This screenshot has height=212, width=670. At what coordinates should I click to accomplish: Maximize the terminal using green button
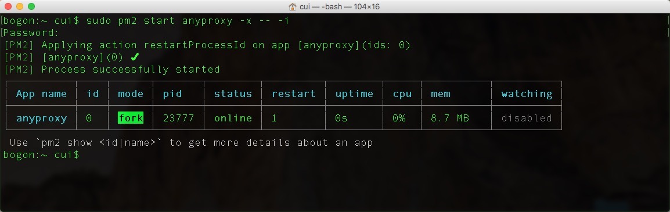[x=31, y=6]
